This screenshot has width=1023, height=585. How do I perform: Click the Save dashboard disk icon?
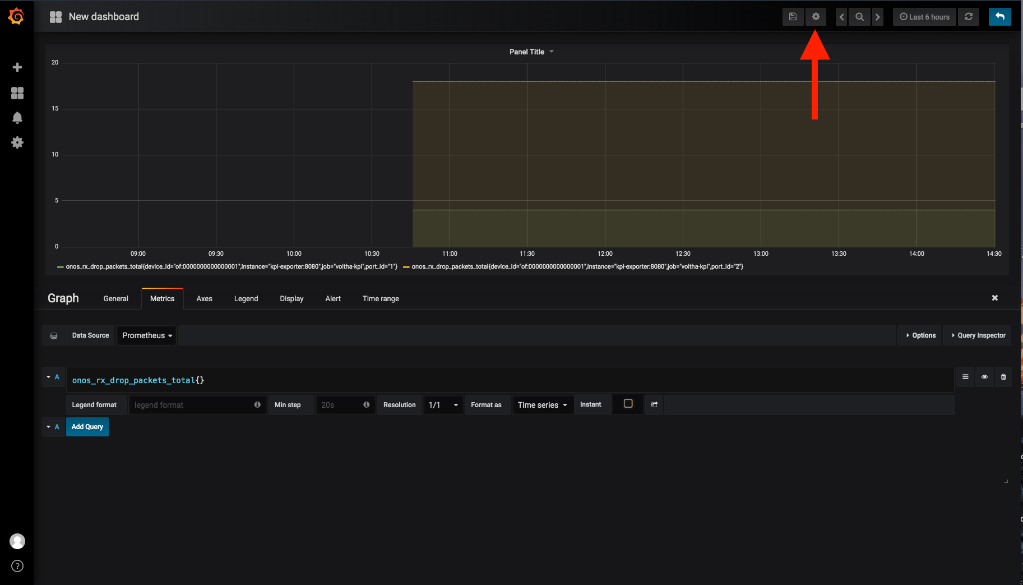pos(793,17)
